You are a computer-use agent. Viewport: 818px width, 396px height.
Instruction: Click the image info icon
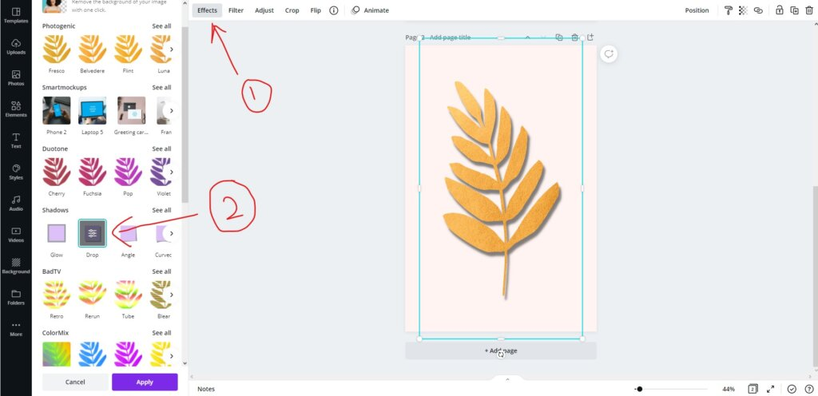coord(334,10)
